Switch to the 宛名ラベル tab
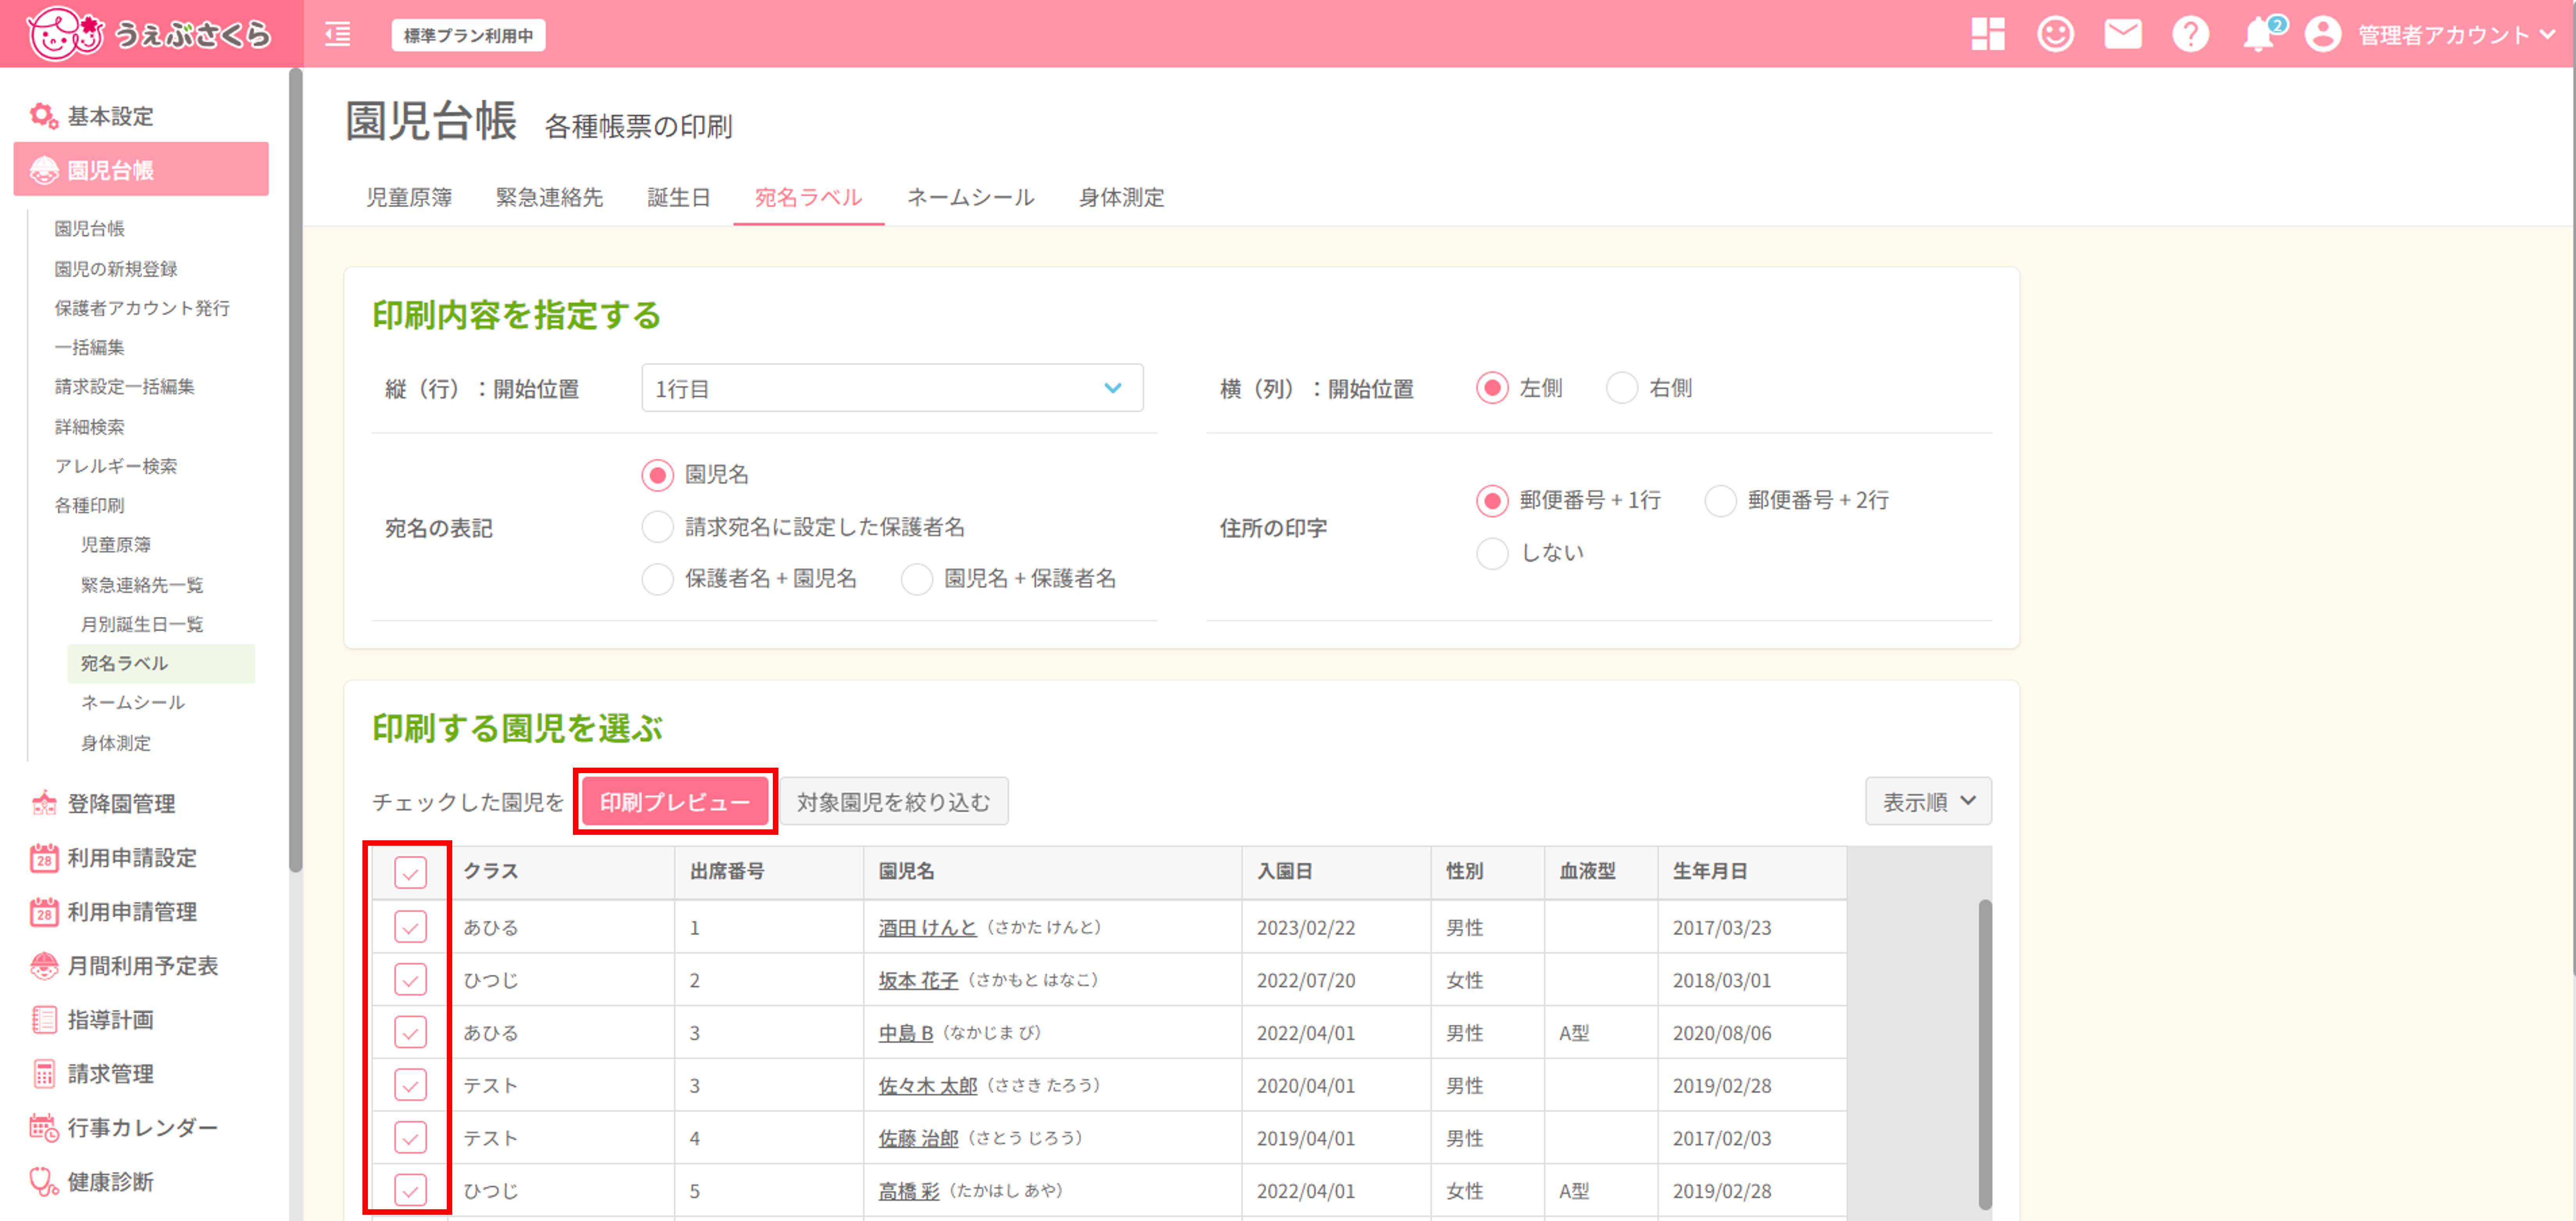 tap(808, 197)
